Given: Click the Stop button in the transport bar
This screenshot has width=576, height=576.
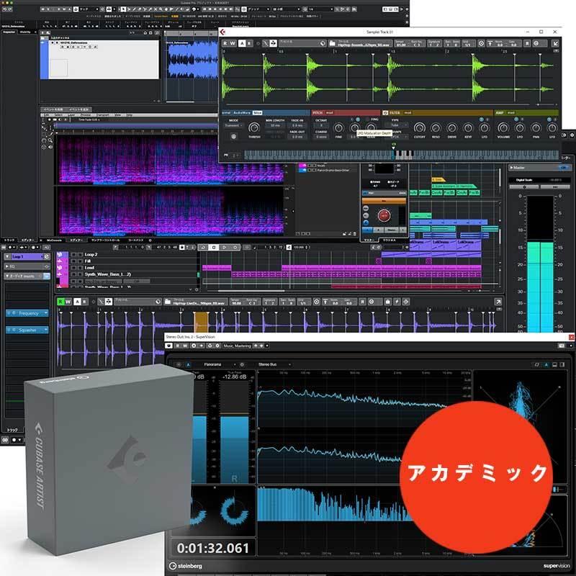Looking at the screenshot, I should [214, 247].
